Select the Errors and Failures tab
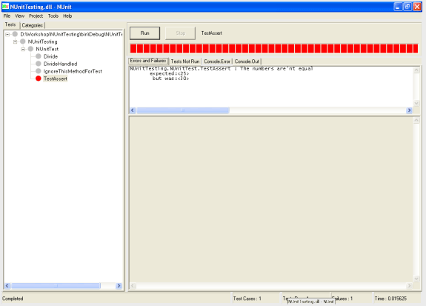This screenshot has width=426, height=306. click(x=148, y=61)
